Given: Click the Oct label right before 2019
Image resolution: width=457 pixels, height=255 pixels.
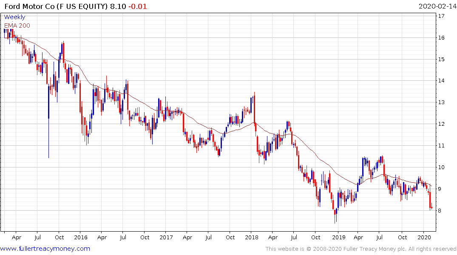Looking at the screenshot, I should click(x=315, y=237).
